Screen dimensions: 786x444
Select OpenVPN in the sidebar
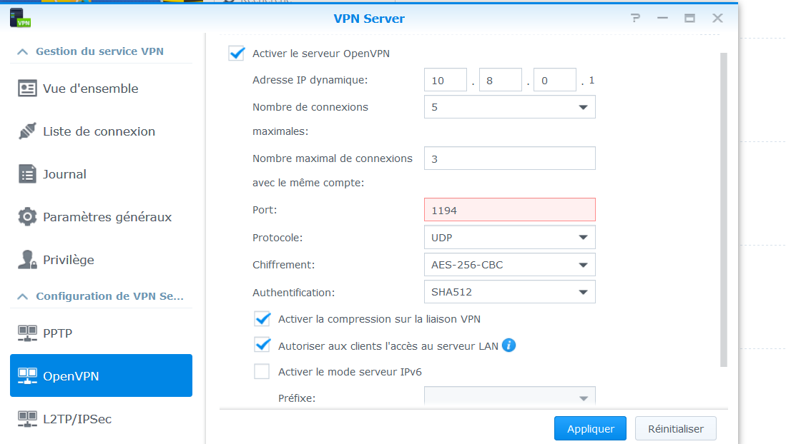(x=101, y=375)
